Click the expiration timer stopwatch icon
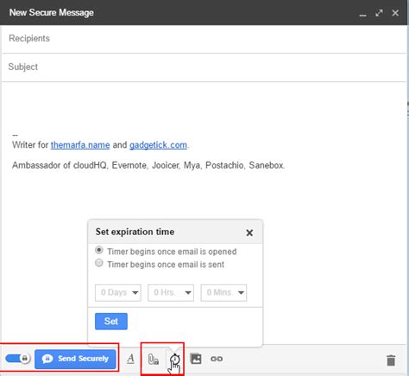 [x=174, y=359]
